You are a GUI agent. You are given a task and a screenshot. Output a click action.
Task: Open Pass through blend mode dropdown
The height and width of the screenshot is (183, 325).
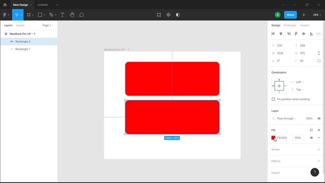[x=286, y=118]
